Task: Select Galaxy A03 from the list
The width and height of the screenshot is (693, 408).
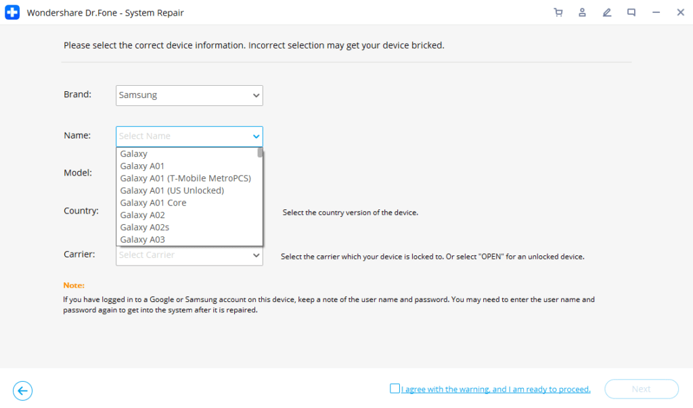Action: pos(142,240)
